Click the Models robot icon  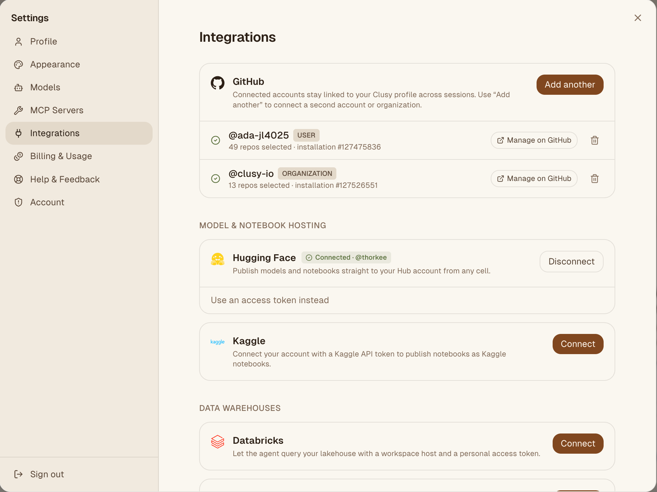coord(18,88)
